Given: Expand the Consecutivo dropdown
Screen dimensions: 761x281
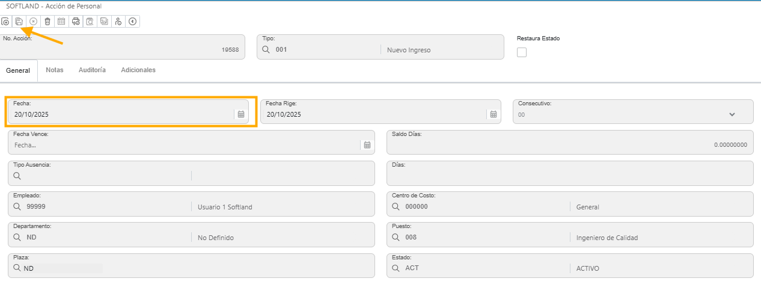Looking at the screenshot, I should 732,114.
